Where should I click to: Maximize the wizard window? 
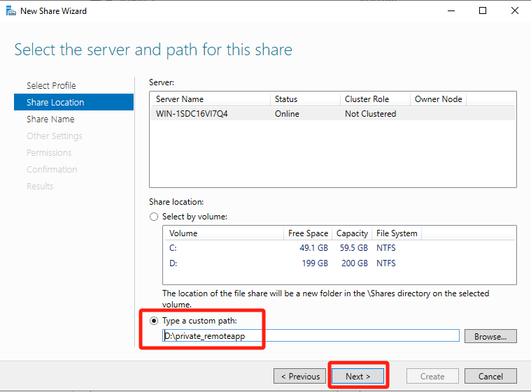pyautogui.click(x=483, y=11)
